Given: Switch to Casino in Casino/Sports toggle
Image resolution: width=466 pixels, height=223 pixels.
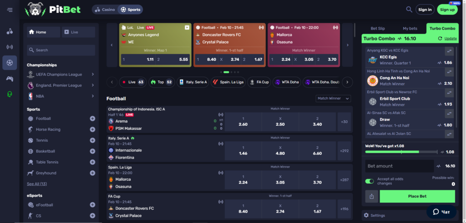Looking at the screenshot, I should pyautogui.click(x=104, y=10).
